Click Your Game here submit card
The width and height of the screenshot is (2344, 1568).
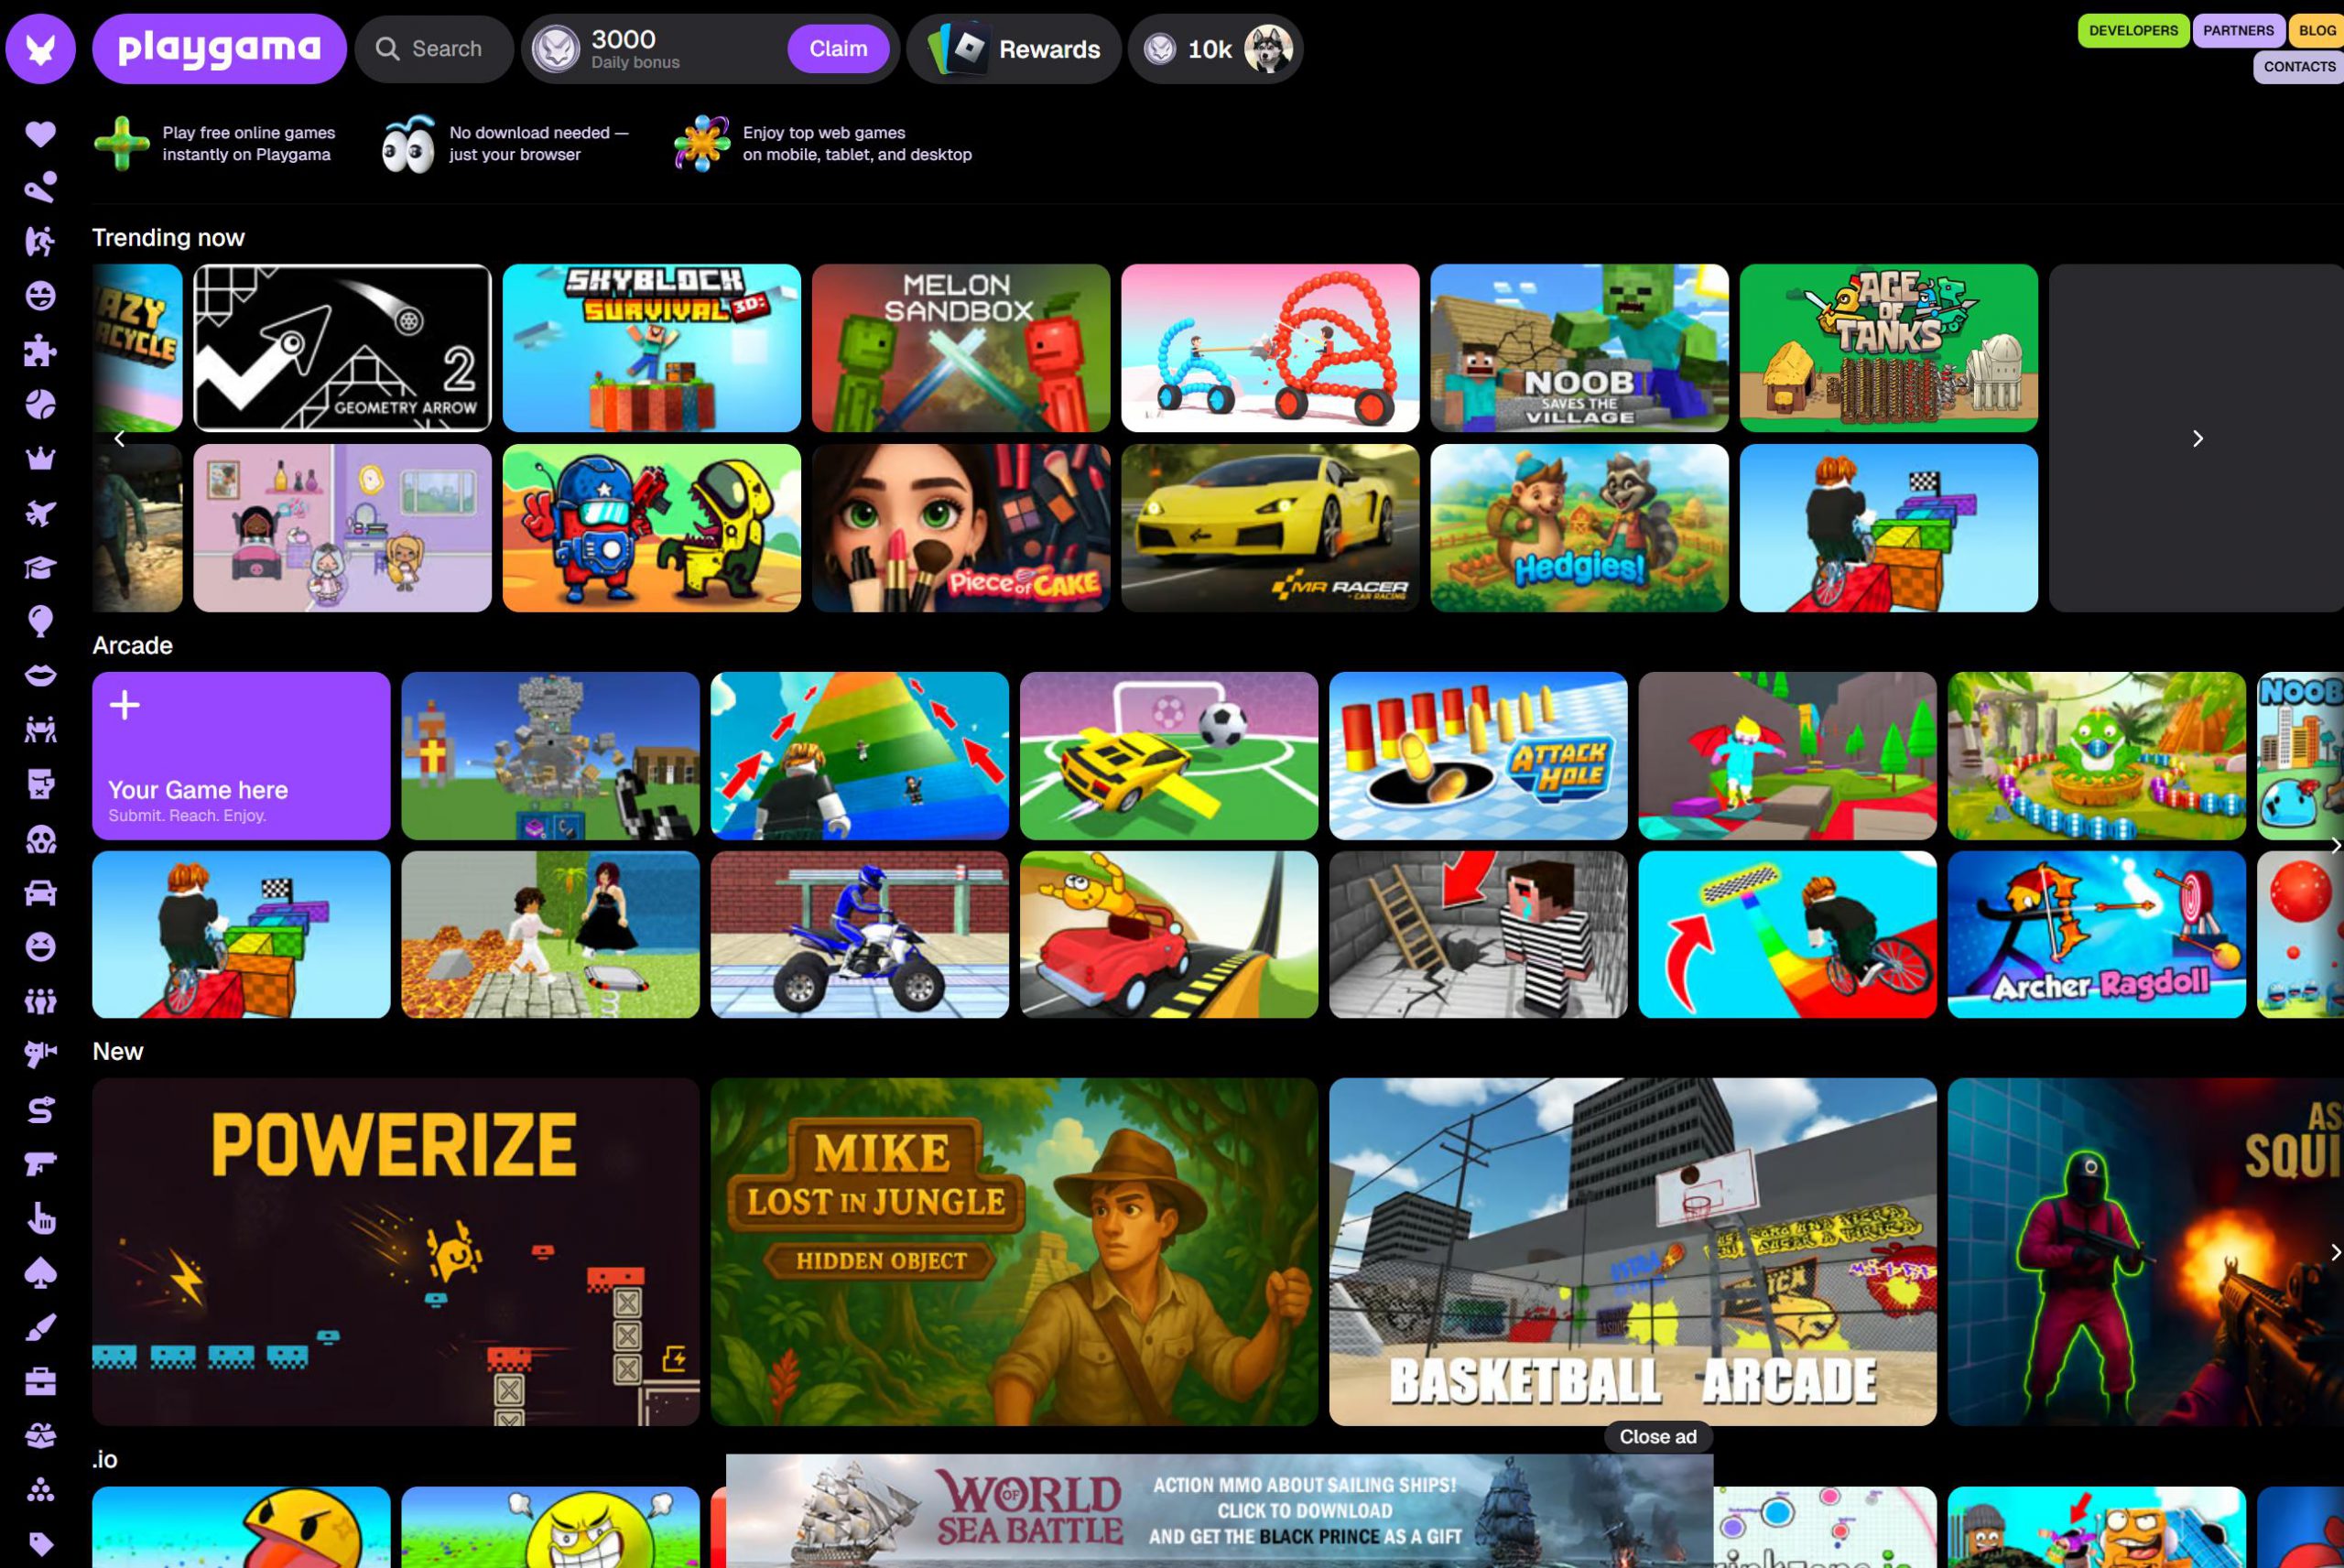(241, 755)
